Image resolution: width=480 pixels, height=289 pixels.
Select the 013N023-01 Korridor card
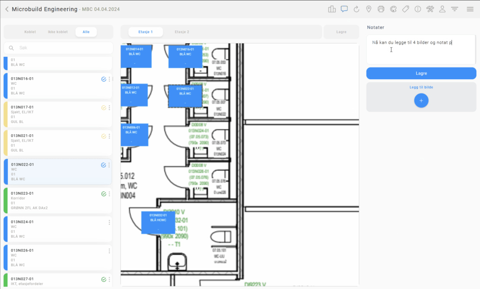58,200
